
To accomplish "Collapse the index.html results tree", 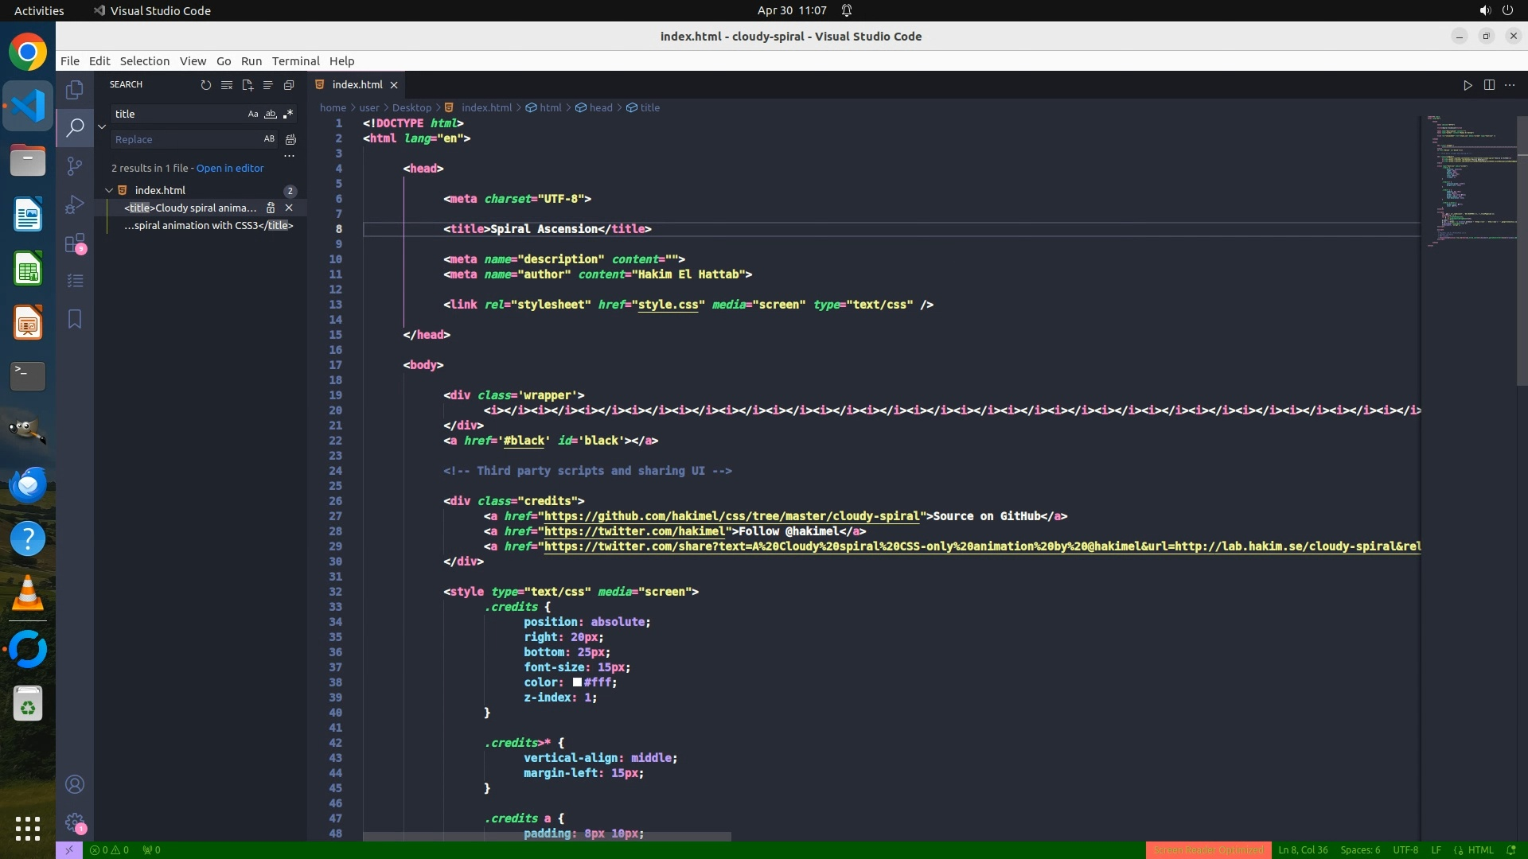I will 109,191.
